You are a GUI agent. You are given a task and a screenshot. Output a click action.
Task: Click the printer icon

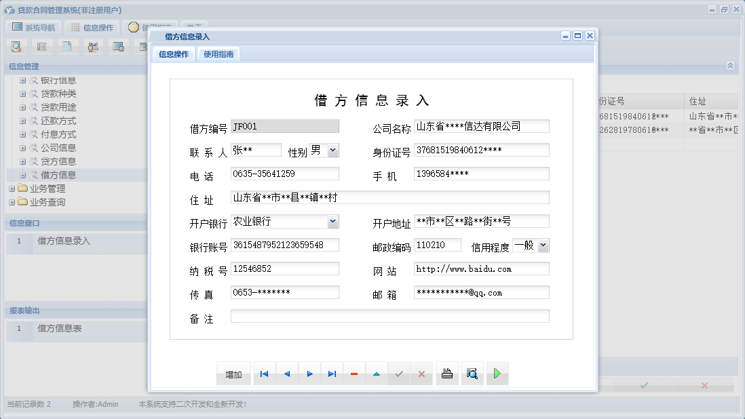click(x=446, y=374)
